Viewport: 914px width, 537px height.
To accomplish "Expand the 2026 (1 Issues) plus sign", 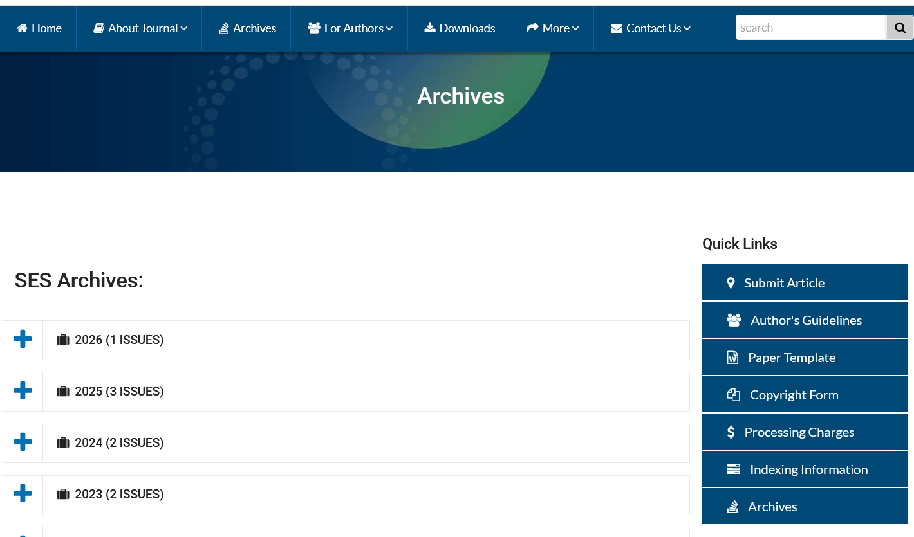I will [23, 340].
